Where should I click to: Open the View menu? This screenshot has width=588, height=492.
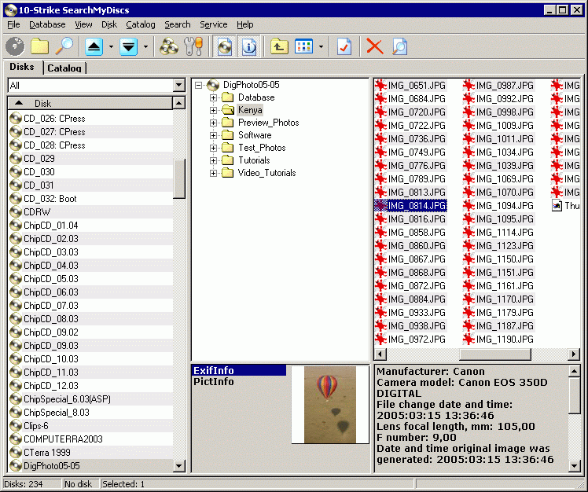83,24
